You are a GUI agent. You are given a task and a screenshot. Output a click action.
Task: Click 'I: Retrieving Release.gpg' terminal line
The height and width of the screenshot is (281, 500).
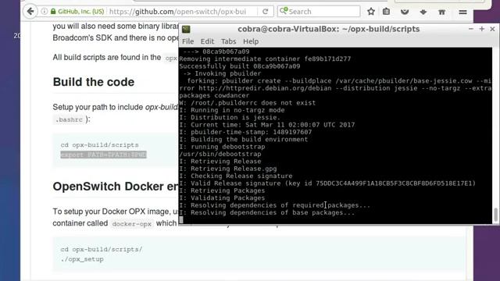(x=228, y=169)
